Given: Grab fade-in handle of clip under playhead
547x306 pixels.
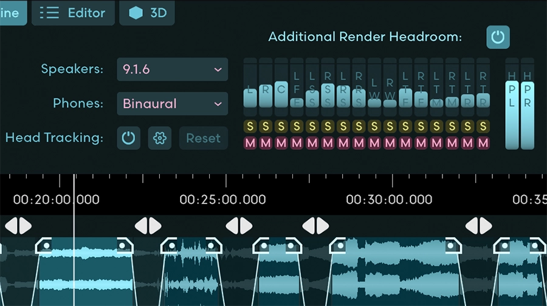Looking at the screenshot, I should pyautogui.click(x=44, y=246).
